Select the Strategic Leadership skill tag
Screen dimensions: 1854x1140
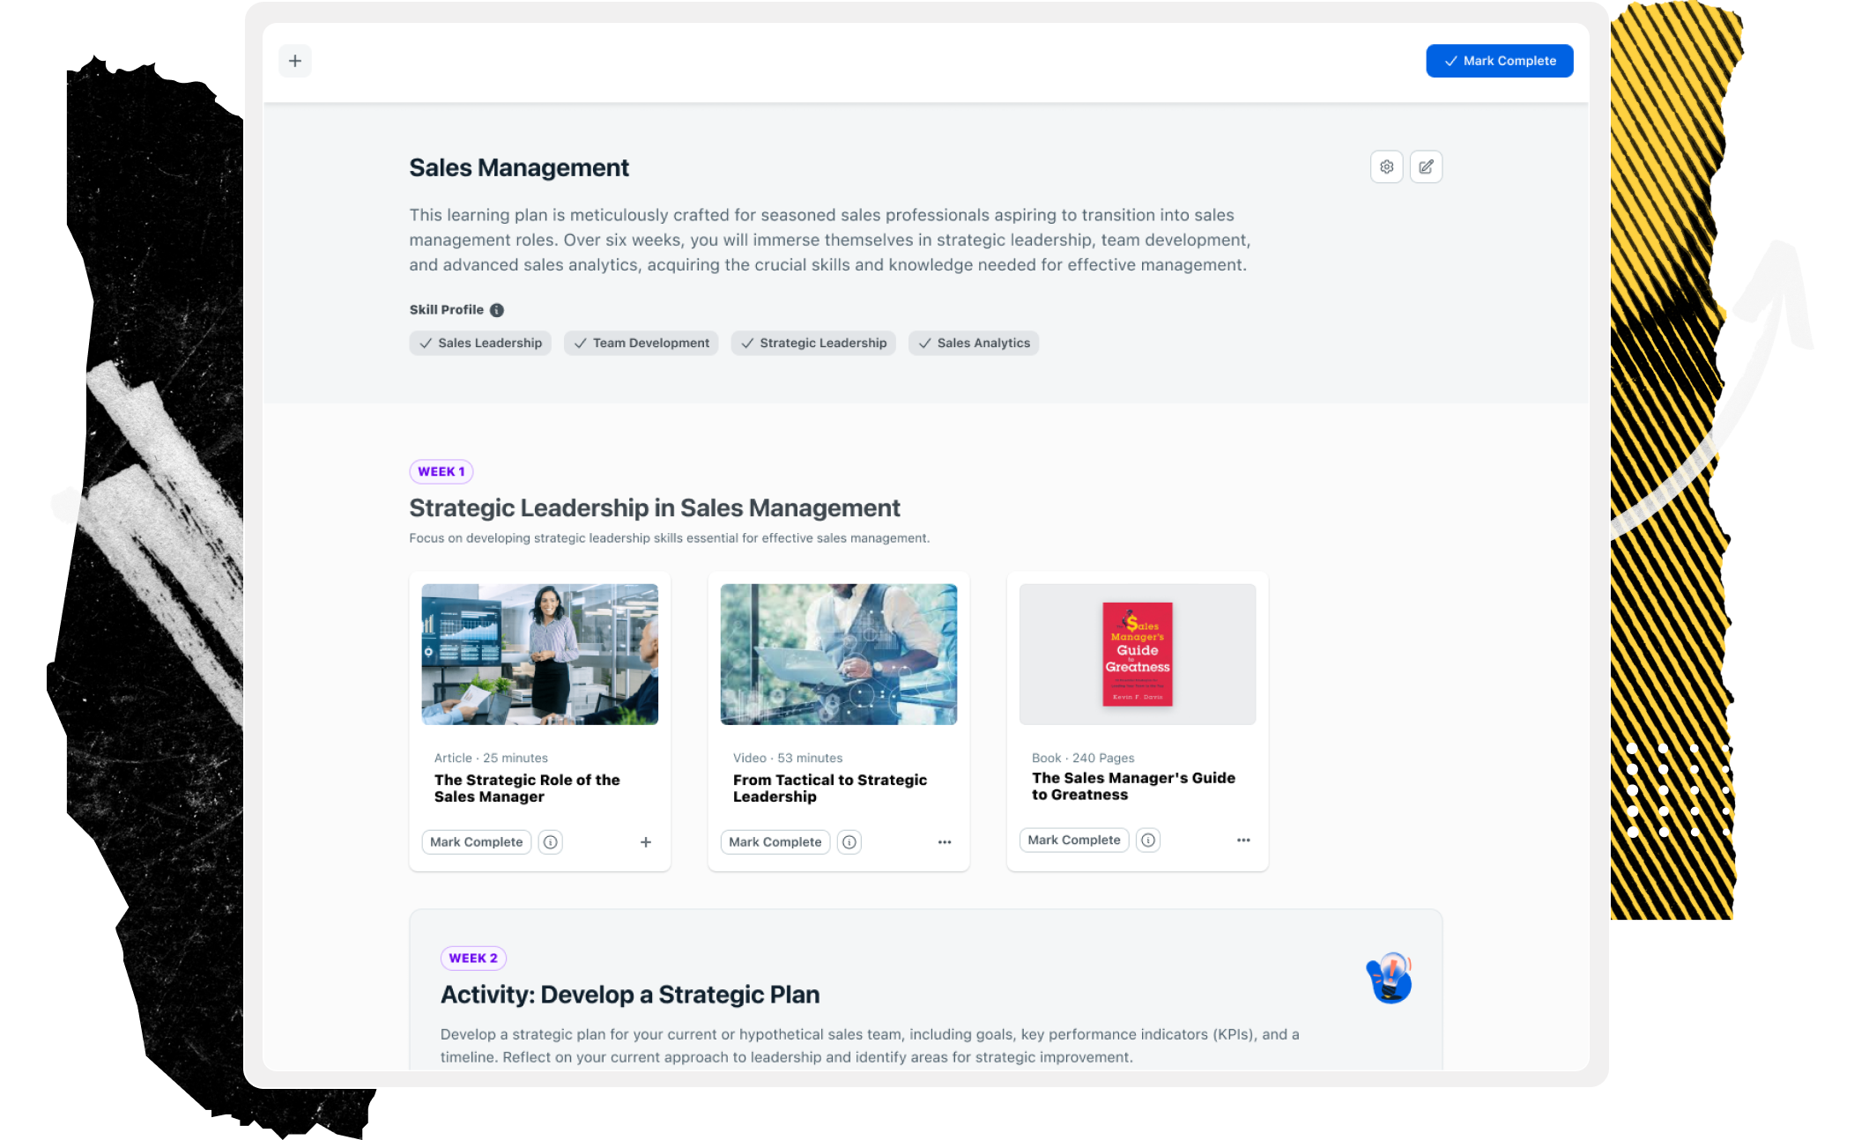coord(813,343)
